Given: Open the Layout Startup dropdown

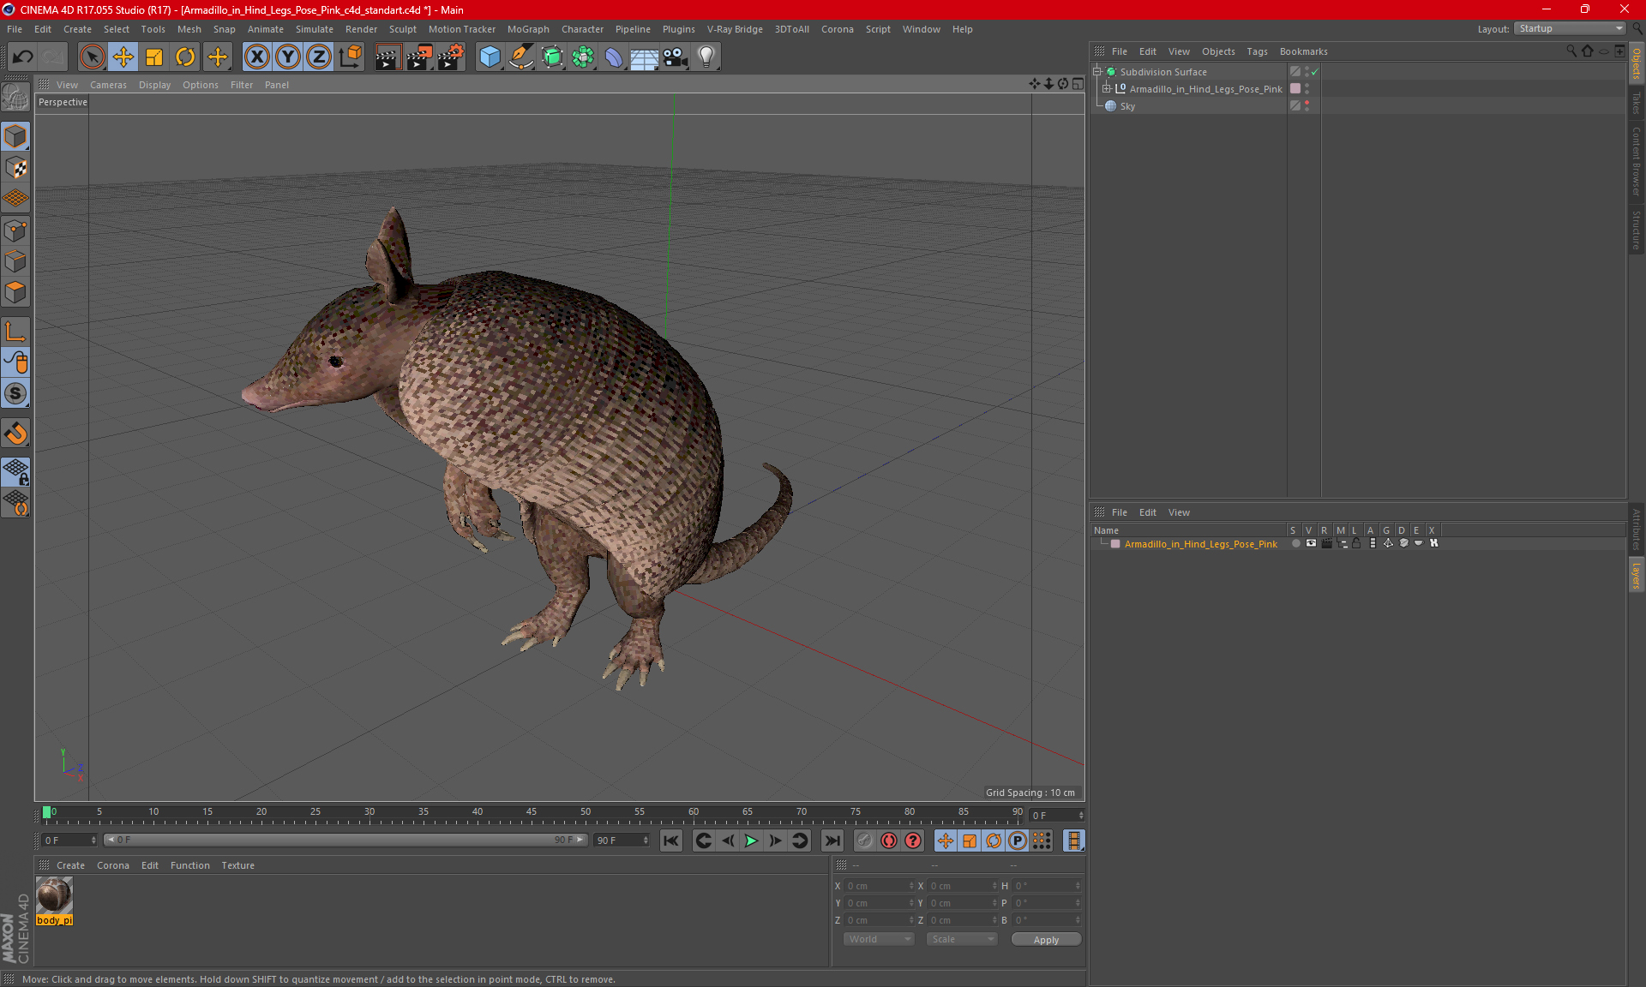Looking at the screenshot, I should tap(1571, 28).
